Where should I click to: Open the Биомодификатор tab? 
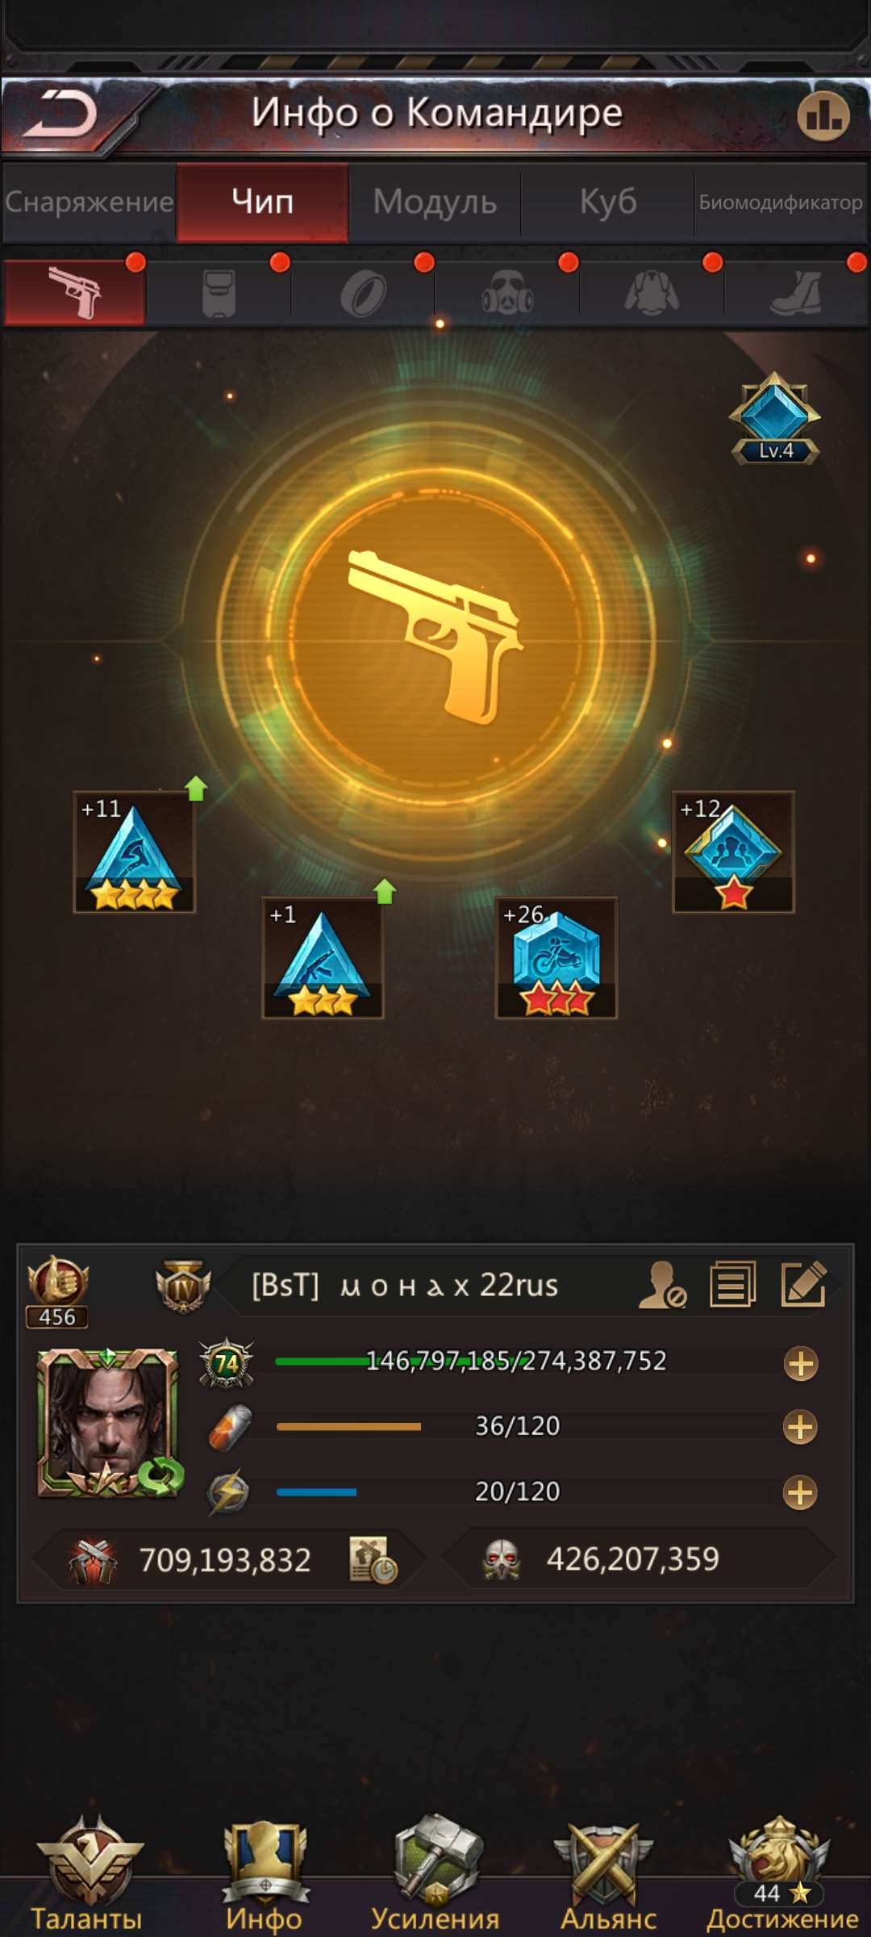tap(781, 202)
